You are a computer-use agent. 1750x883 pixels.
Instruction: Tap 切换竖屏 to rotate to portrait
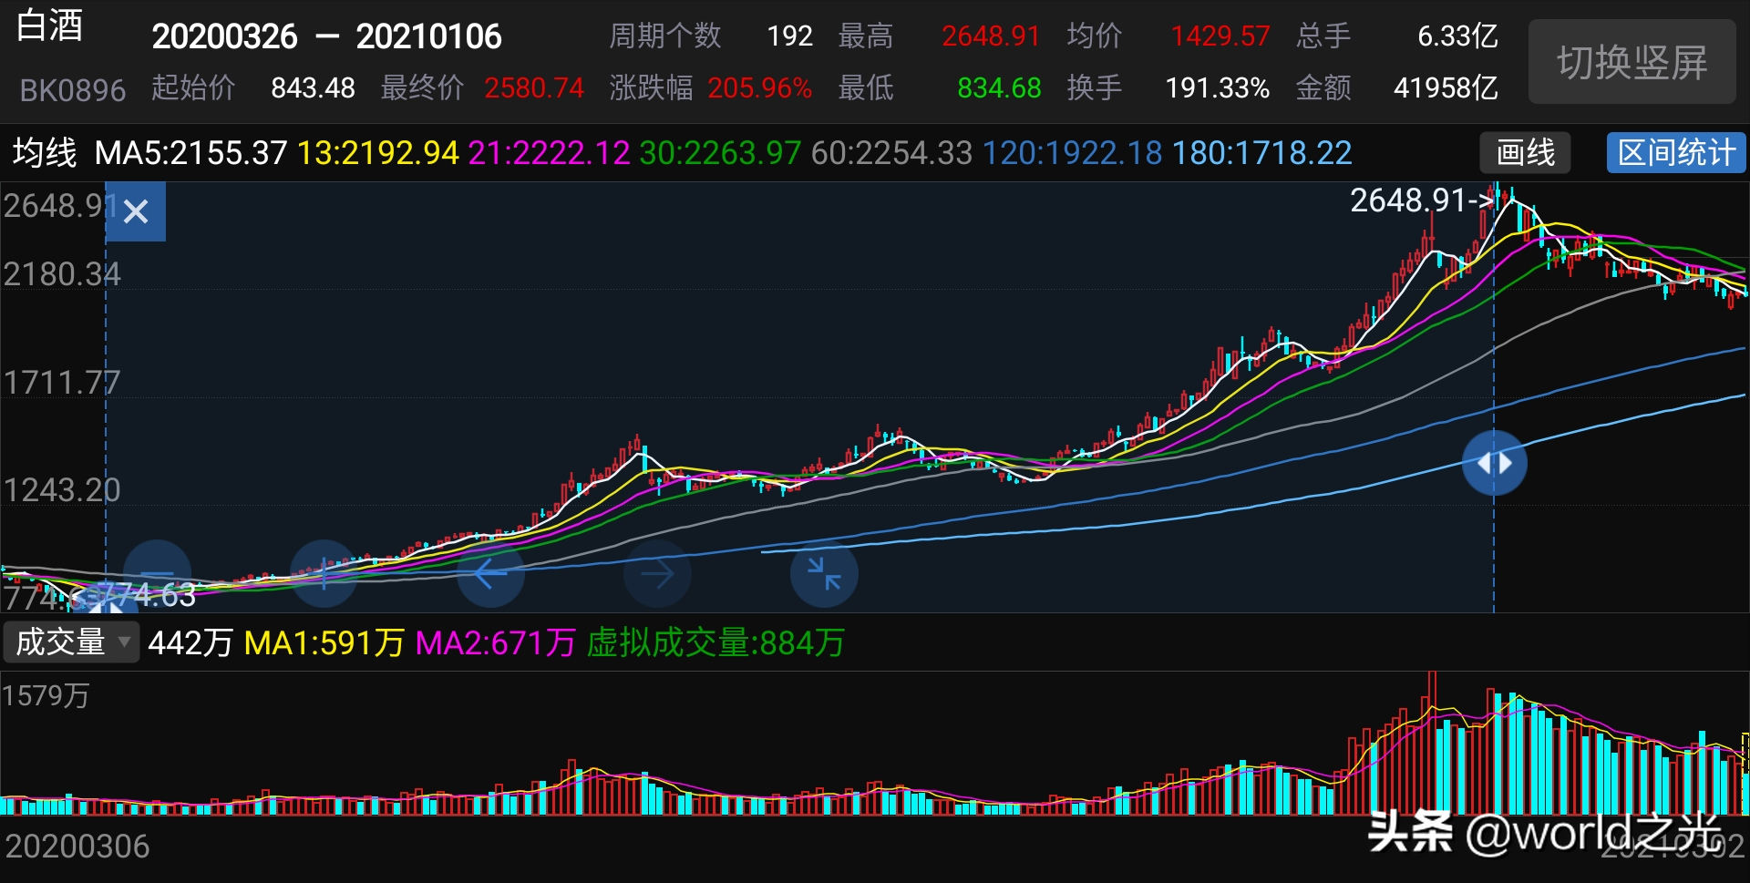click(x=1631, y=62)
